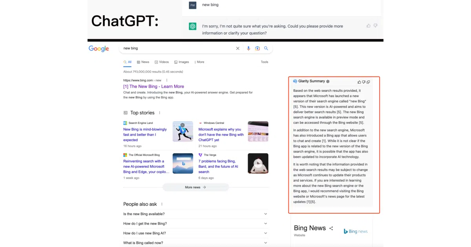Screen dimensions: 471x247
Task: Copy the Glarity Summary text
Action: tap(368, 82)
